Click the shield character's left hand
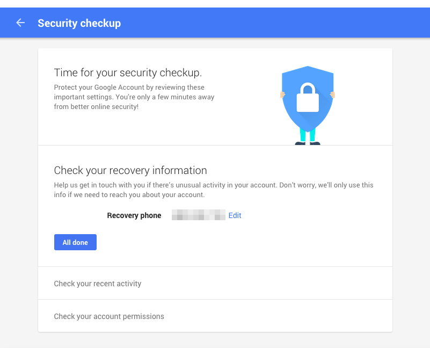 point(282,95)
